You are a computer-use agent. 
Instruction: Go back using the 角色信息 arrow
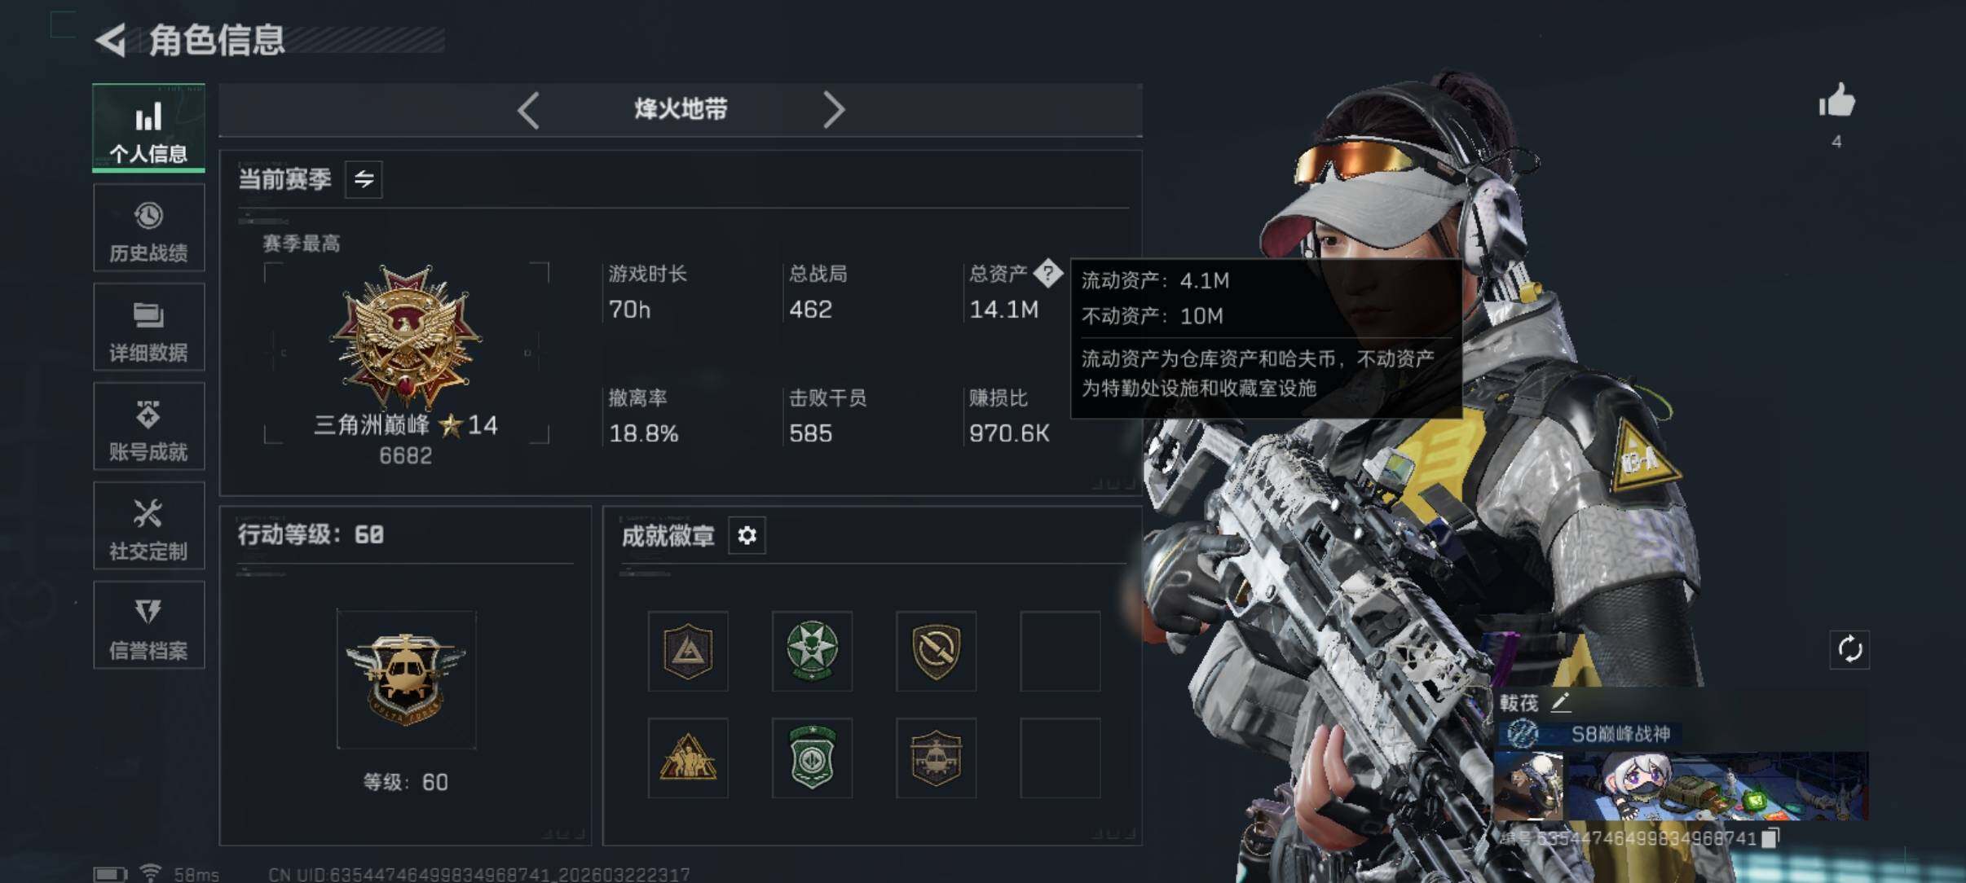click(112, 40)
